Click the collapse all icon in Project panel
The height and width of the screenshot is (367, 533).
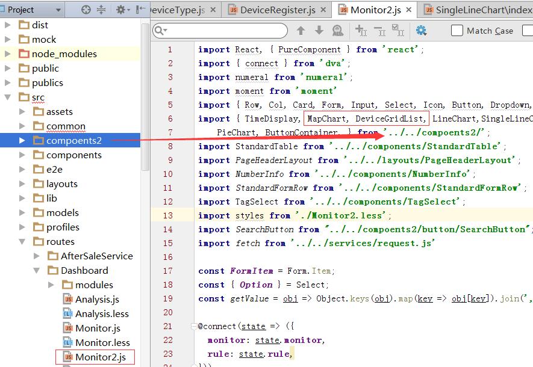pyautogui.click(x=101, y=10)
